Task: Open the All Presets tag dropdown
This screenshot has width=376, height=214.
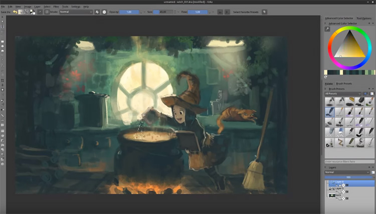Action: 343,93
